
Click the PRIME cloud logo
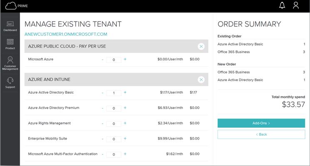(11, 6)
